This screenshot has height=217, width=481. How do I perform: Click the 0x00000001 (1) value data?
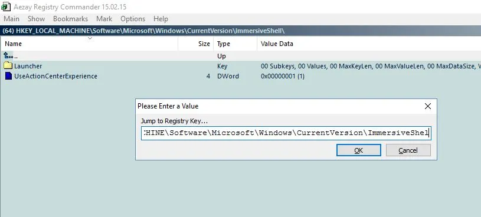tap(283, 76)
